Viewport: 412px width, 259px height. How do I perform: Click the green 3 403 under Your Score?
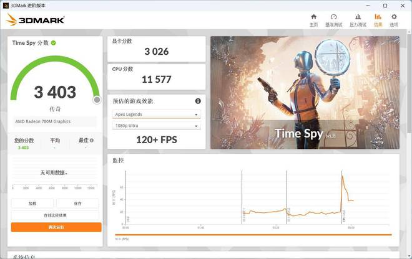click(x=23, y=148)
